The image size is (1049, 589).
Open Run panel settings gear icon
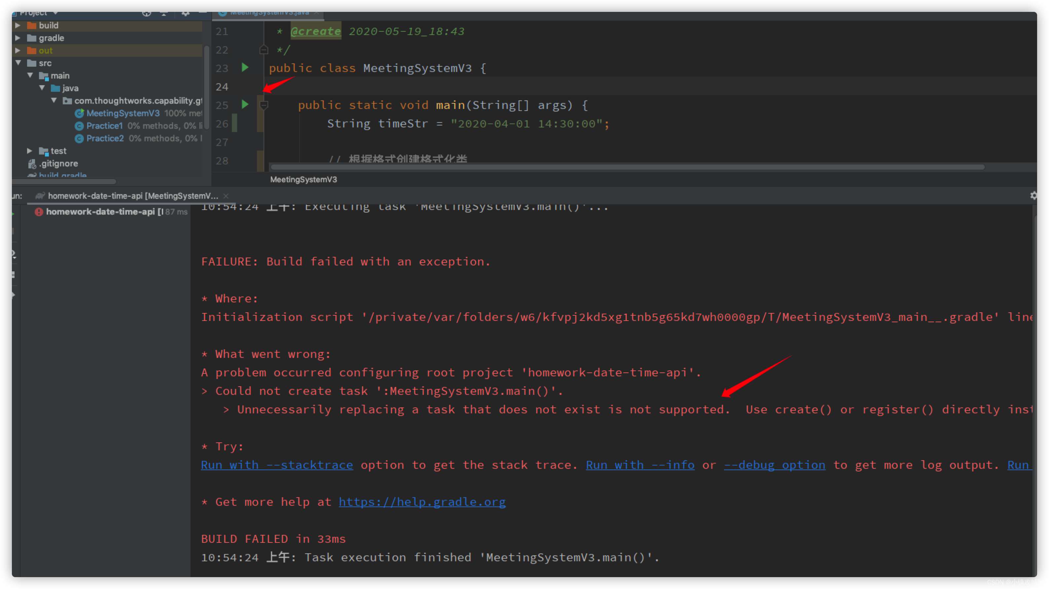1033,196
